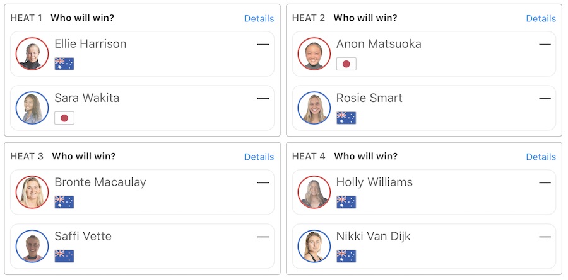Click the Australian flag under Rosie Smart

(x=346, y=118)
